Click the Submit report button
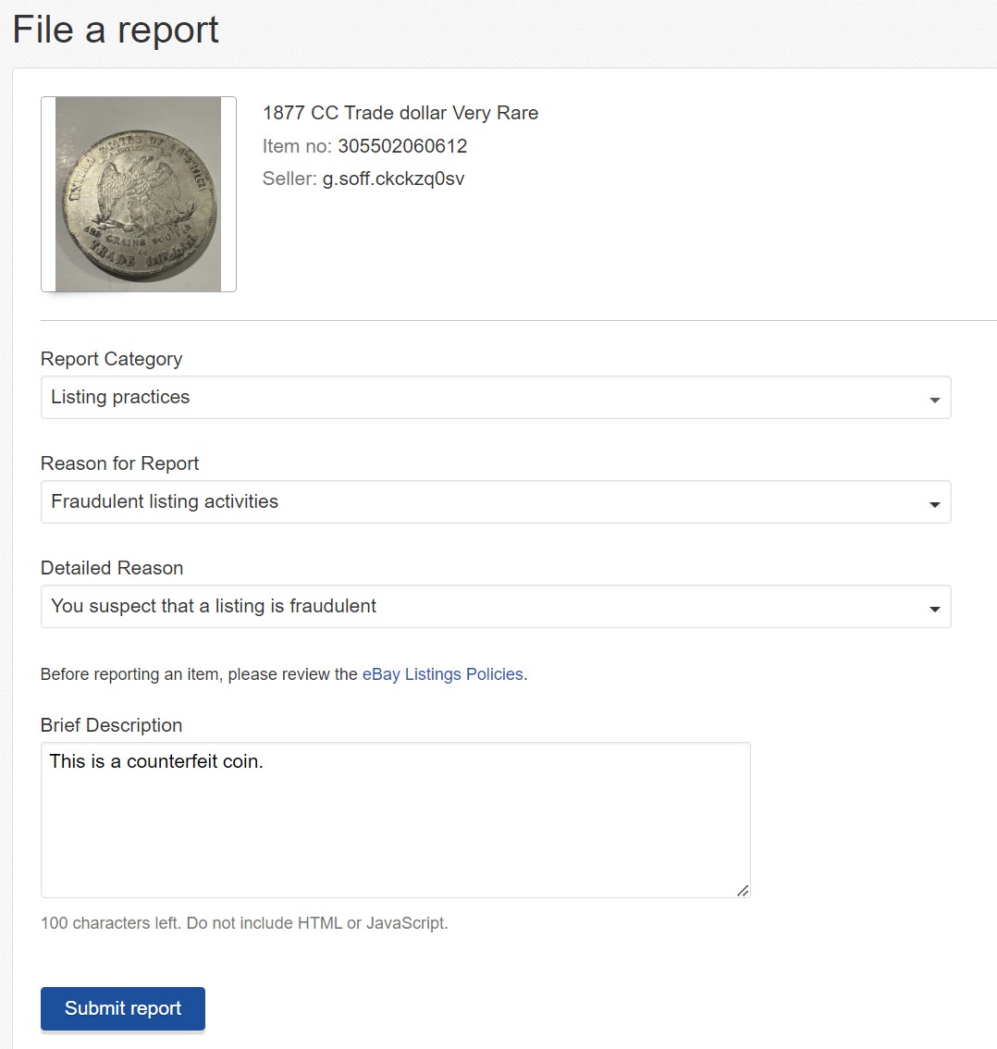Viewport: 997px width, 1049px height. point(123,1008)
